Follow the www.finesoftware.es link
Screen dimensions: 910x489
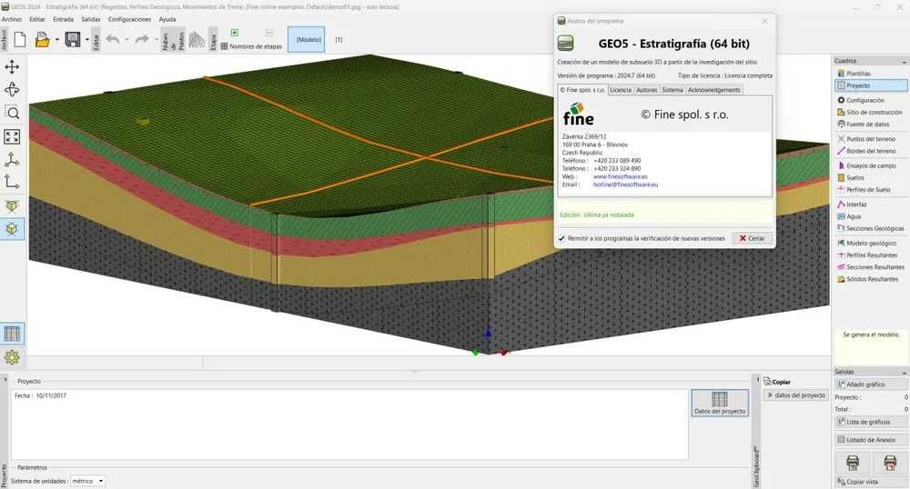[x=620, y=176]
